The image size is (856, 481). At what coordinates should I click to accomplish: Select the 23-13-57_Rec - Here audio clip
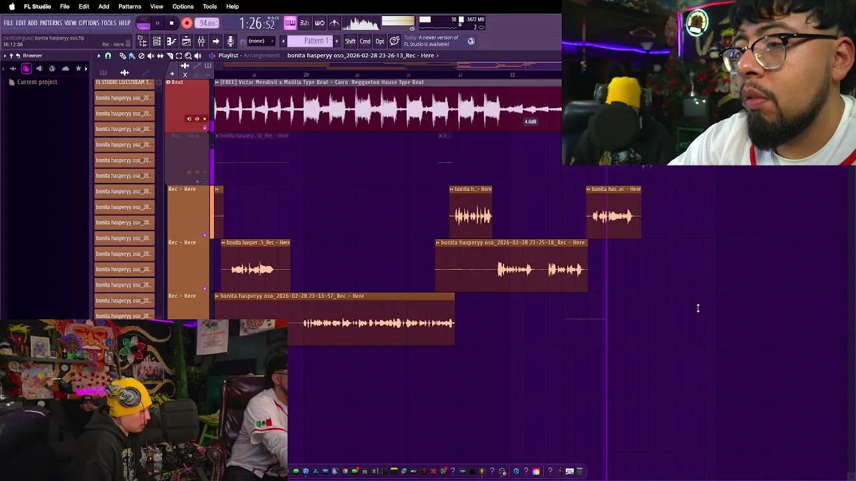point(334,319)
